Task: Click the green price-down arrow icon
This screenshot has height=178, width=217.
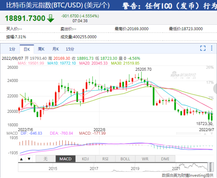Action: click(51, 18)
